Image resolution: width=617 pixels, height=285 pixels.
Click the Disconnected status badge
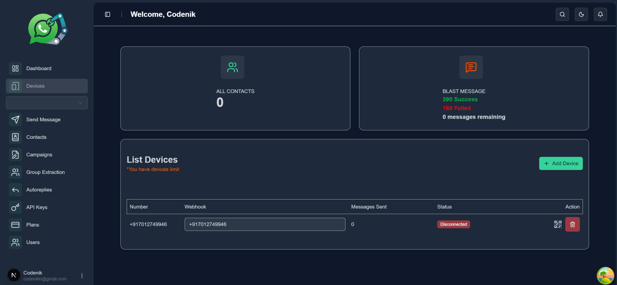point(453,224)
